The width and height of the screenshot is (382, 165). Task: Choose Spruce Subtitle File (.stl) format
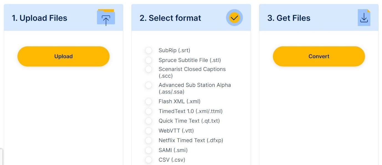pyautogui.click(x=149, y=60)
